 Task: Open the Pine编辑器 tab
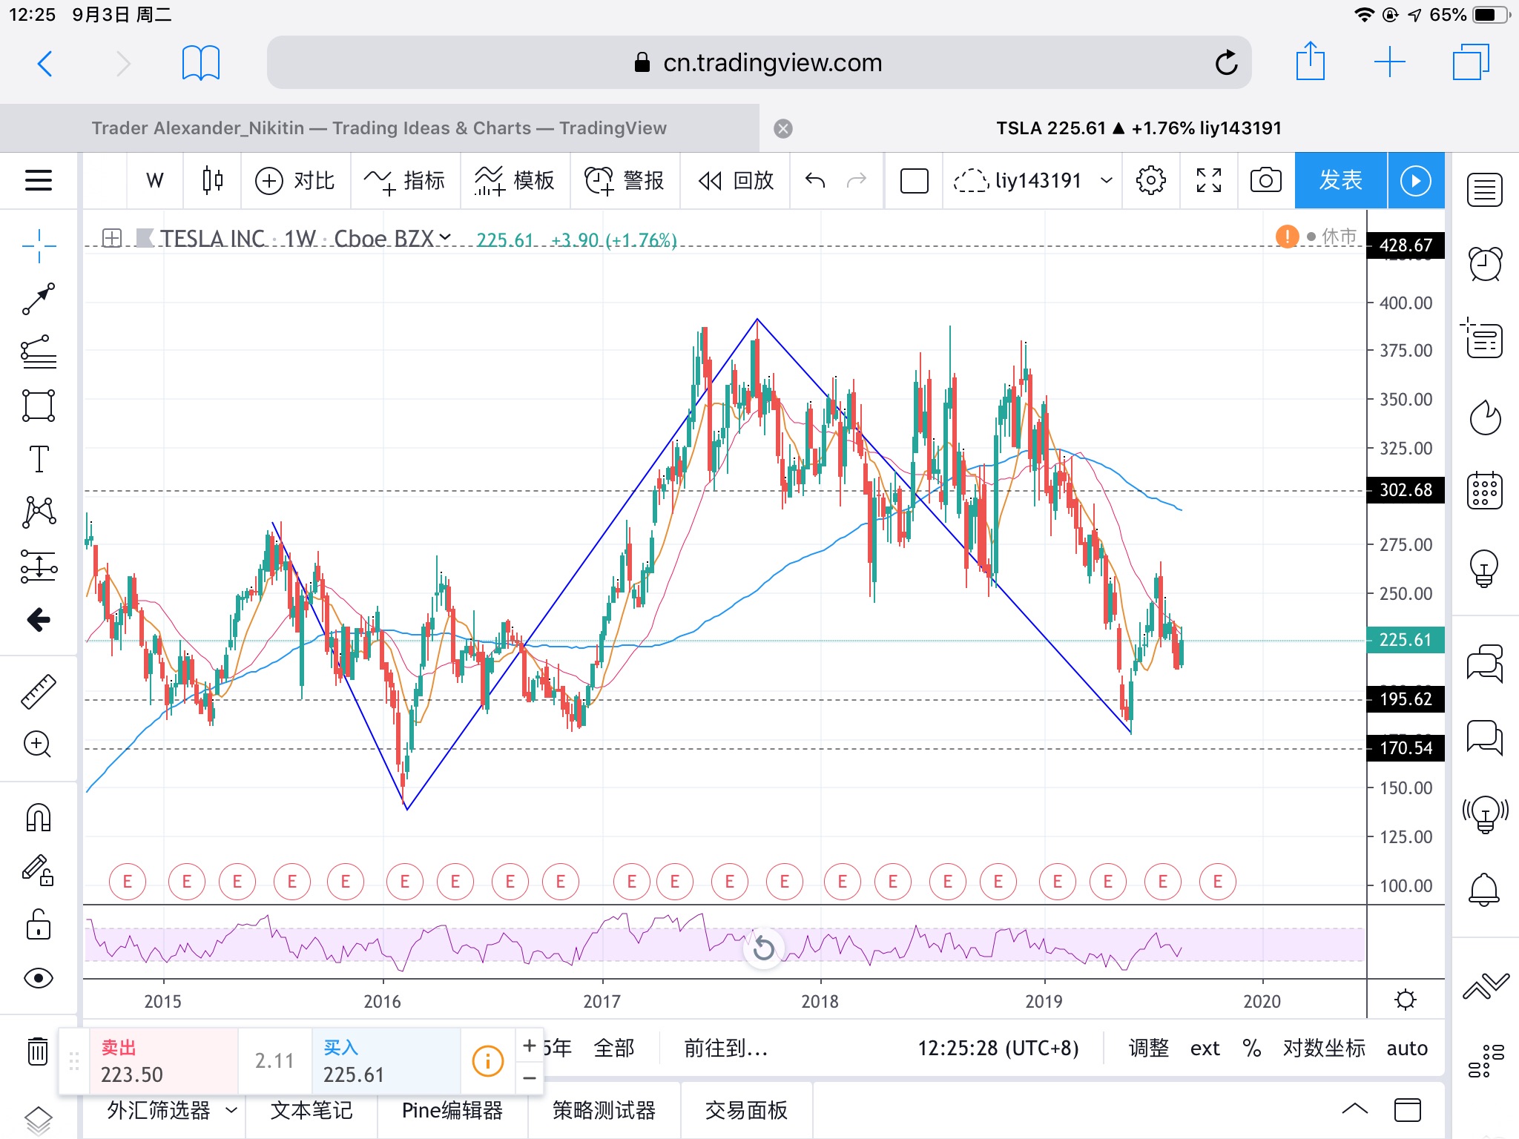tap(452, 1110)
